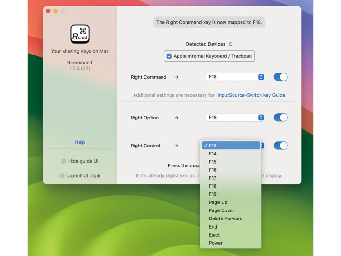Screen dimensions: 341x256
Task: Select Page Up from the menu
Action: click(231, 202)
